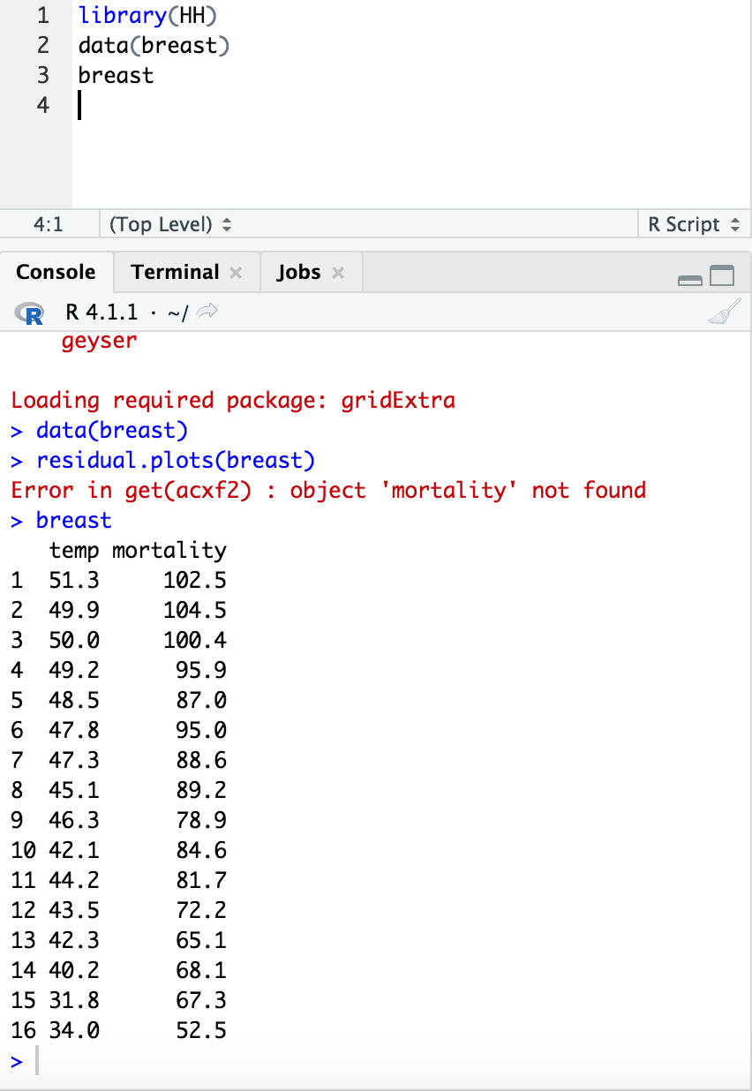The width and height of the screenshot is (752, 1091).
Task: Click the clear console broom icon
Action: click(724, 312)
